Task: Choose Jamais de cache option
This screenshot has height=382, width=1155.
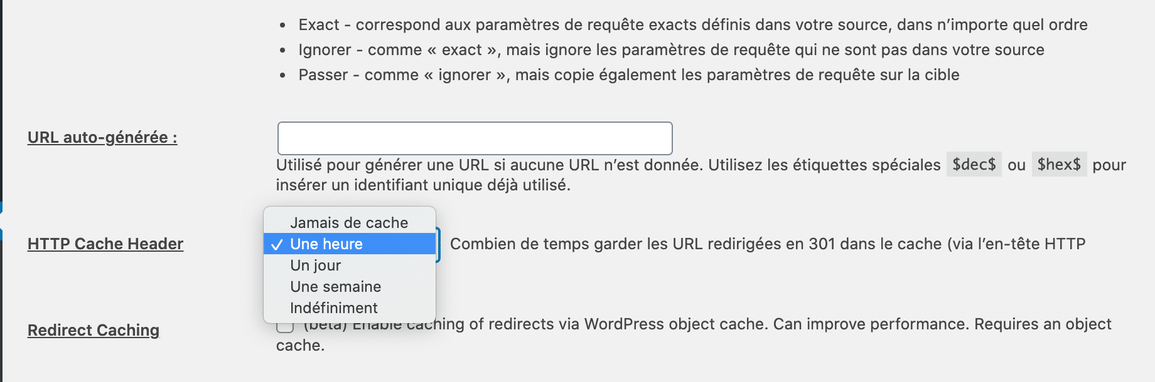Action: tap(349, 223)
